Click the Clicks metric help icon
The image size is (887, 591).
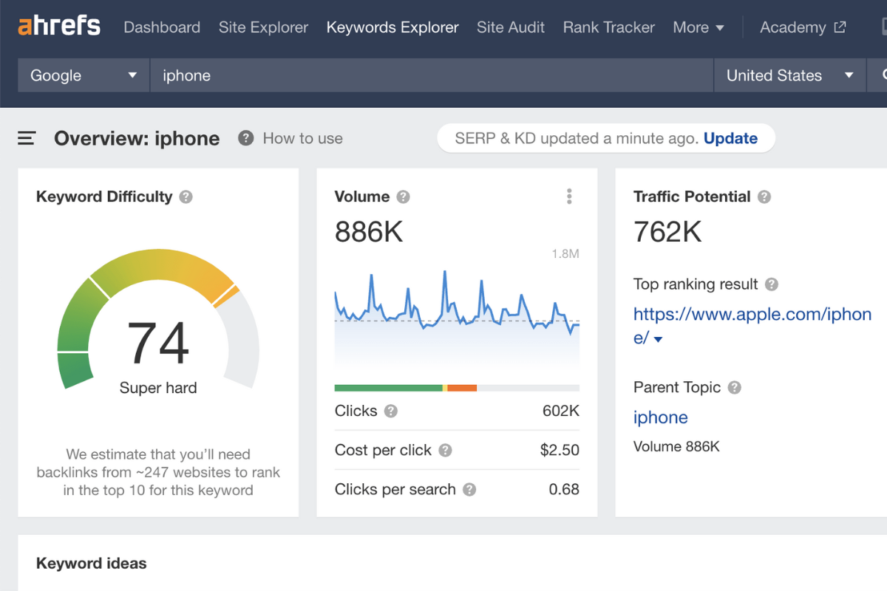point(390,411)
